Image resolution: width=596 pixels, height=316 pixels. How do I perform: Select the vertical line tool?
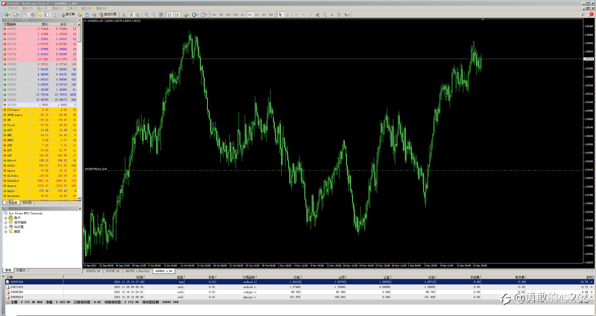(x=296, y=15)
